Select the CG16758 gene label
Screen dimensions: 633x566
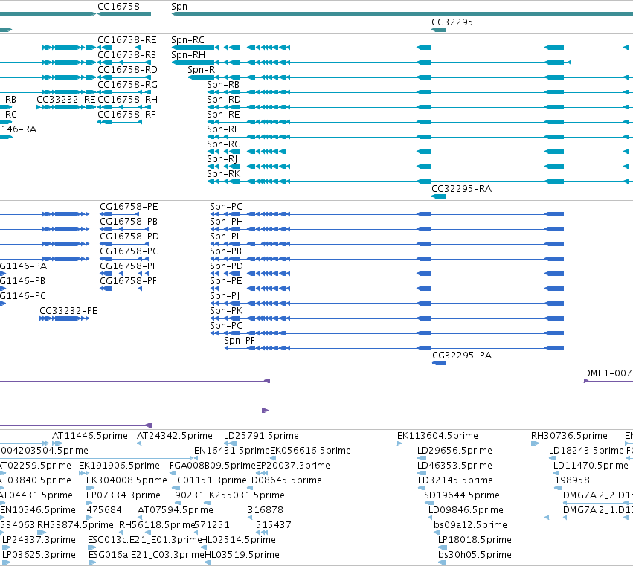[119, 7]
